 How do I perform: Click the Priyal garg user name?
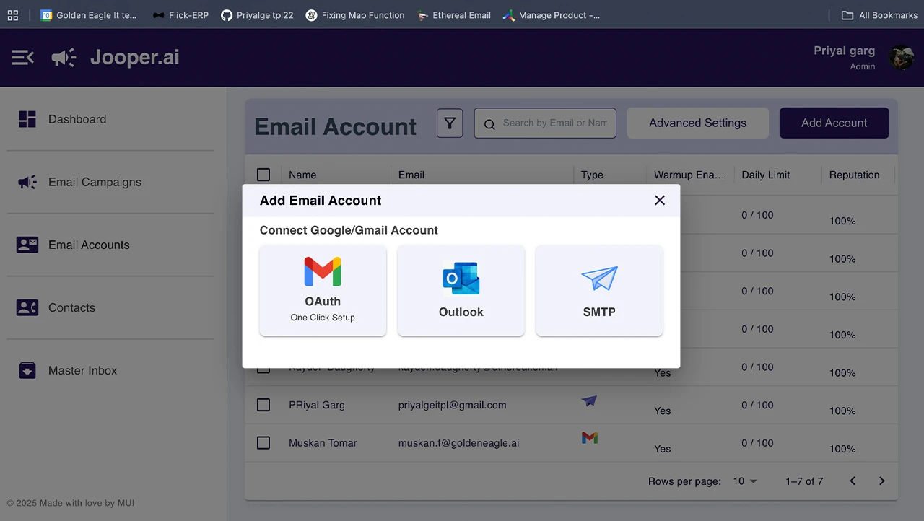click(x=844, y=51)
